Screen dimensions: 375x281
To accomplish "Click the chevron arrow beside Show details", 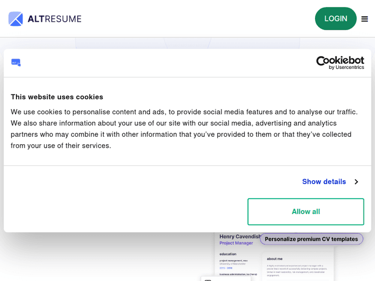I will pyautogui.click(x=356, y=182).
